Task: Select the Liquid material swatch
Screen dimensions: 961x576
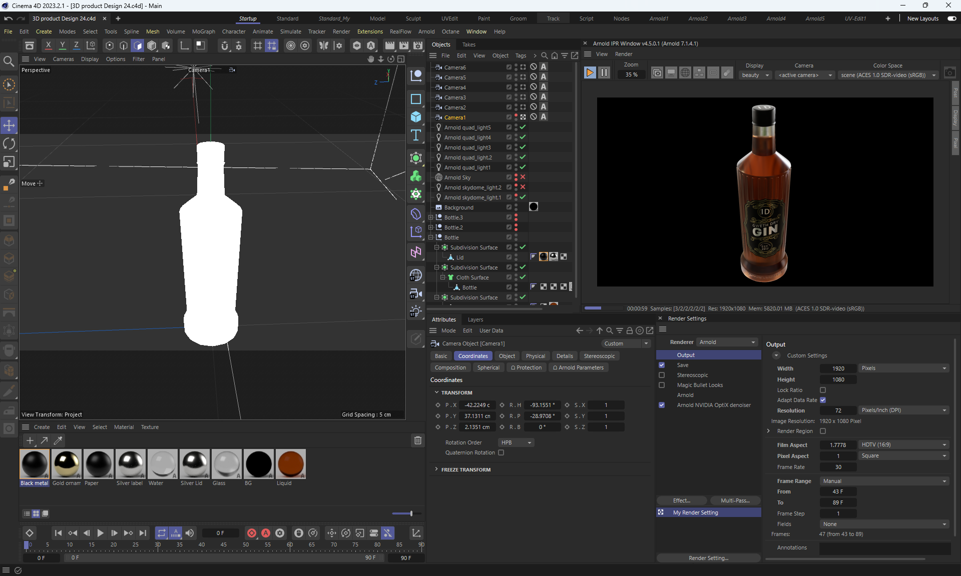Action: 290,464
